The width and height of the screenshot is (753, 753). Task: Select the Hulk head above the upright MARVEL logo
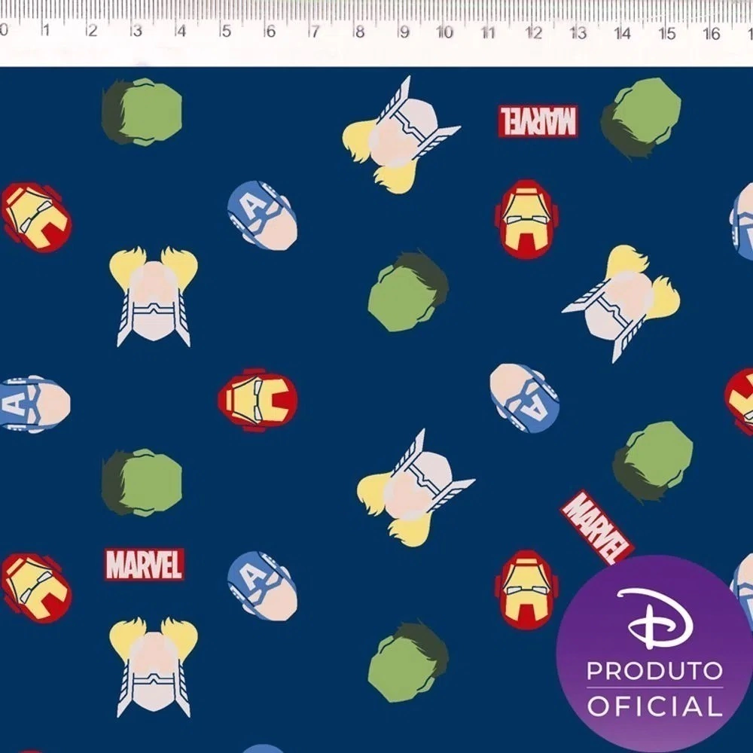click(x=142, y=483)
